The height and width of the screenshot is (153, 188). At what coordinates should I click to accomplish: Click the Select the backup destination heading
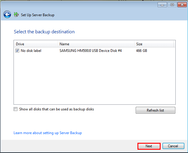[x=44, y=32]
